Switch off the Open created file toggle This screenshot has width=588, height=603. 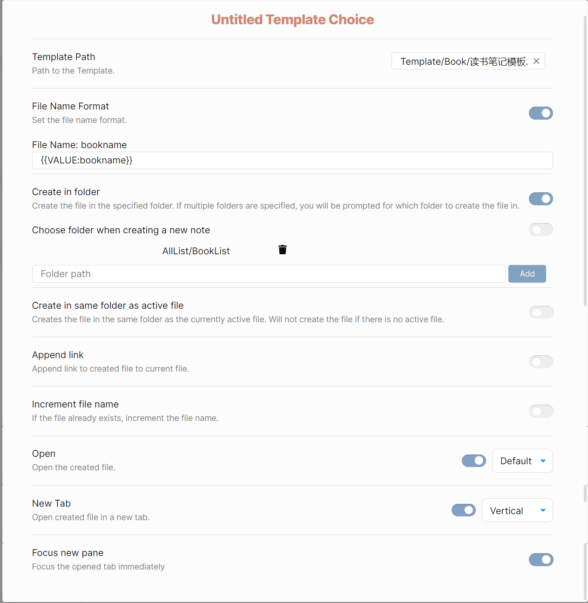coord(473,461)
